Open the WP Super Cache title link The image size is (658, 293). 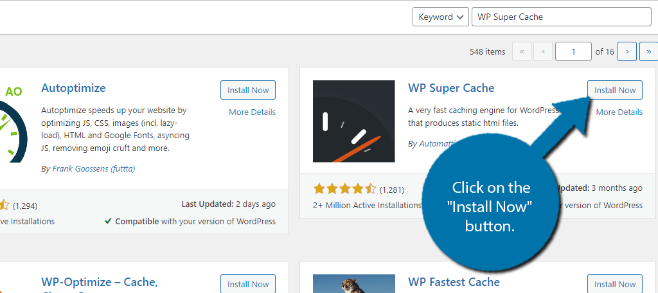click(x=451, y=88)
